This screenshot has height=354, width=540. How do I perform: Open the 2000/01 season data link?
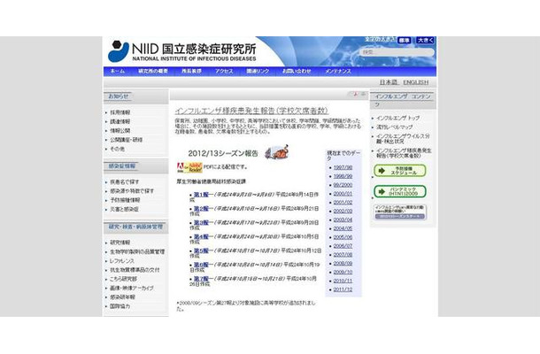point(343,194)
